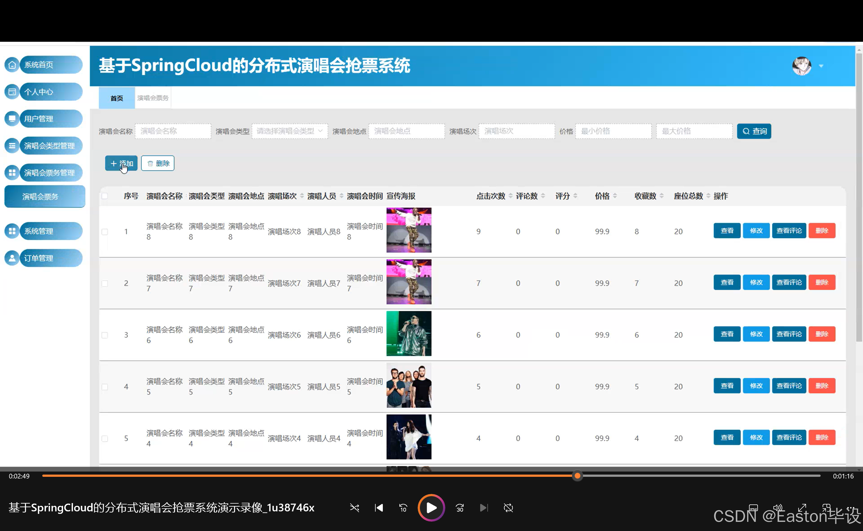Switch to the 演唱会票务 tab
Screen dimensions: 863x531
click(x=153, y=98)
